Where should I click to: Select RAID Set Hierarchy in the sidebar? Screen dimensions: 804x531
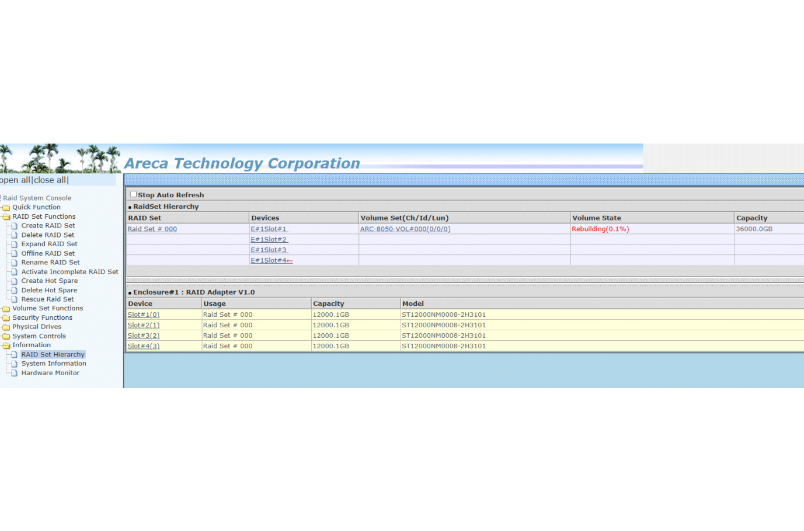(x=53, y=354)
